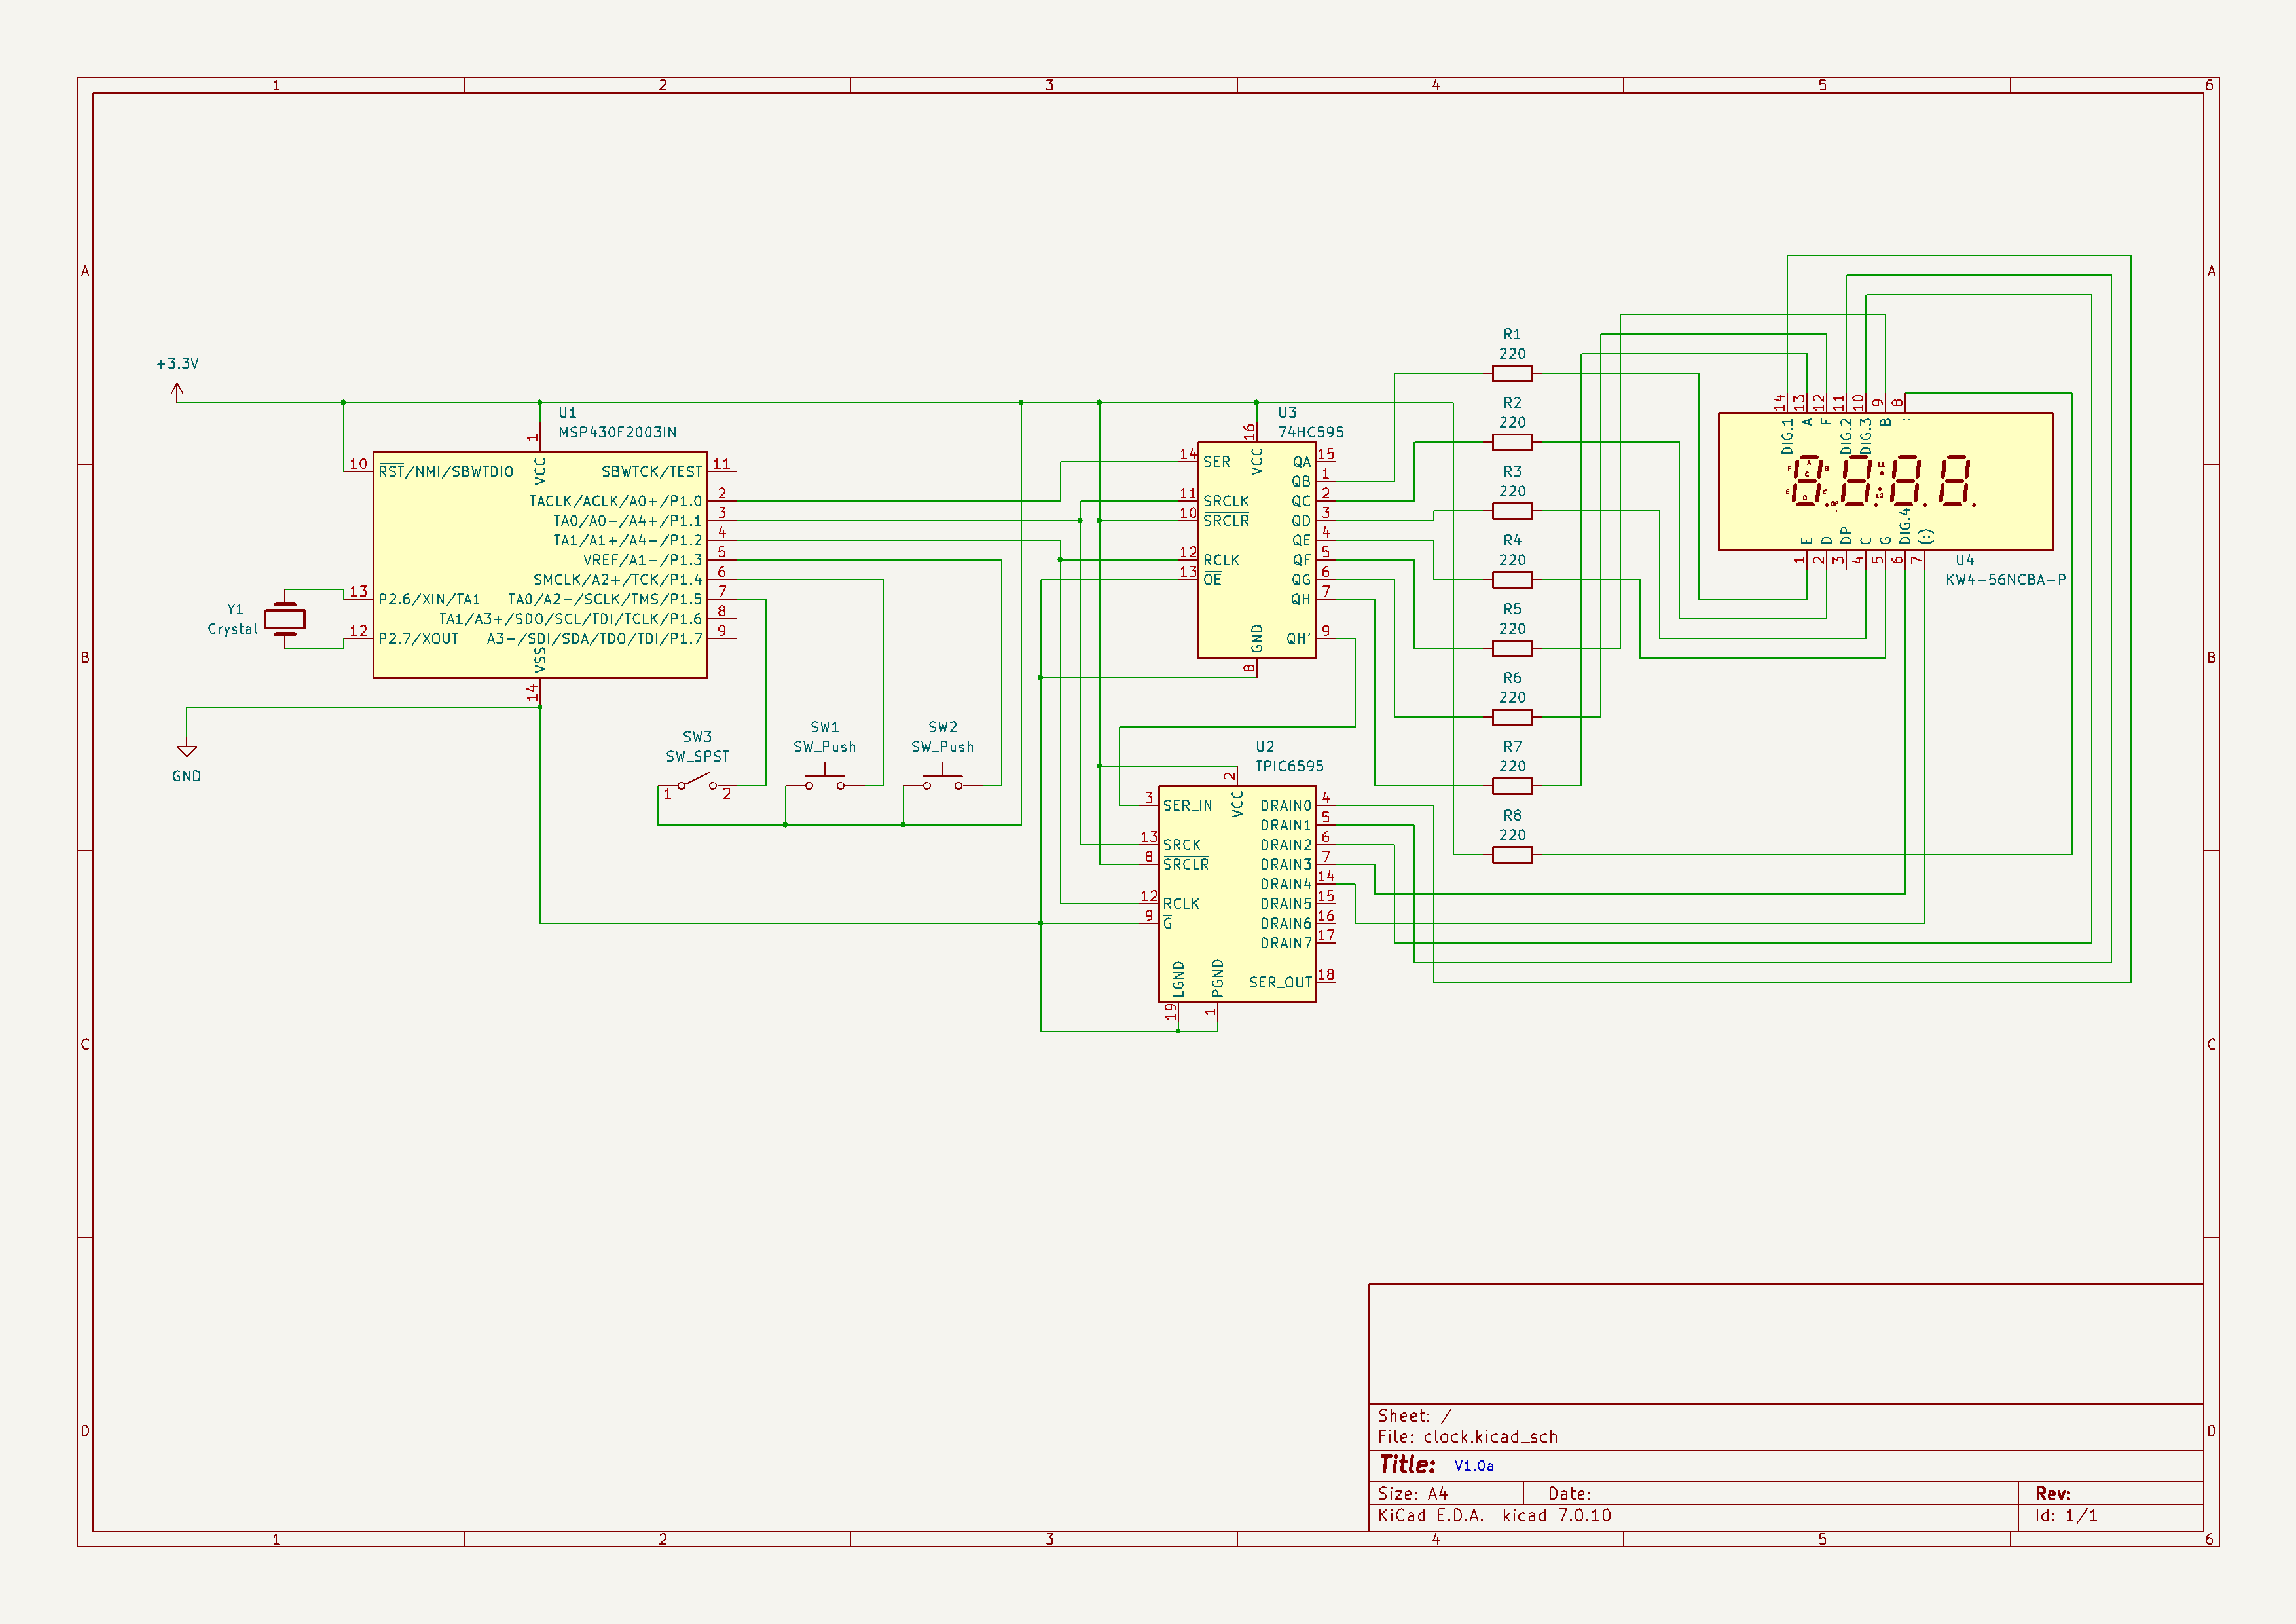Screen dimensions: 2296x1624
Task: Click the +3.3V power symbol arrow
Action: coord(178,392)
